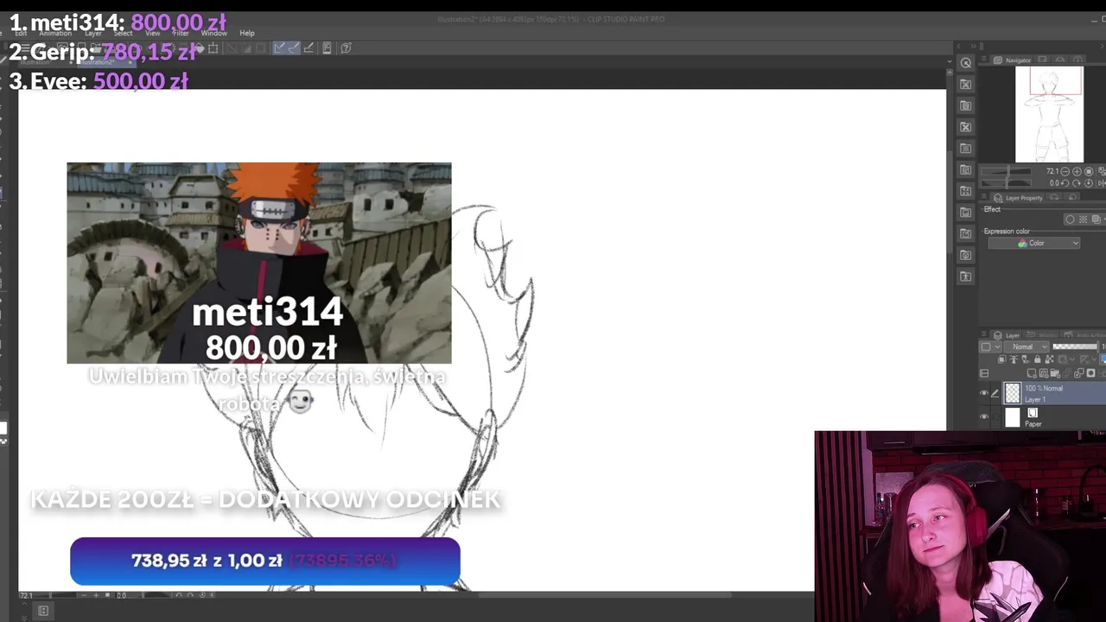This screenshot has width=1106, height=622.
Task: Click Transfer to Lower Layer icon
Action: tap(1066, 373)
